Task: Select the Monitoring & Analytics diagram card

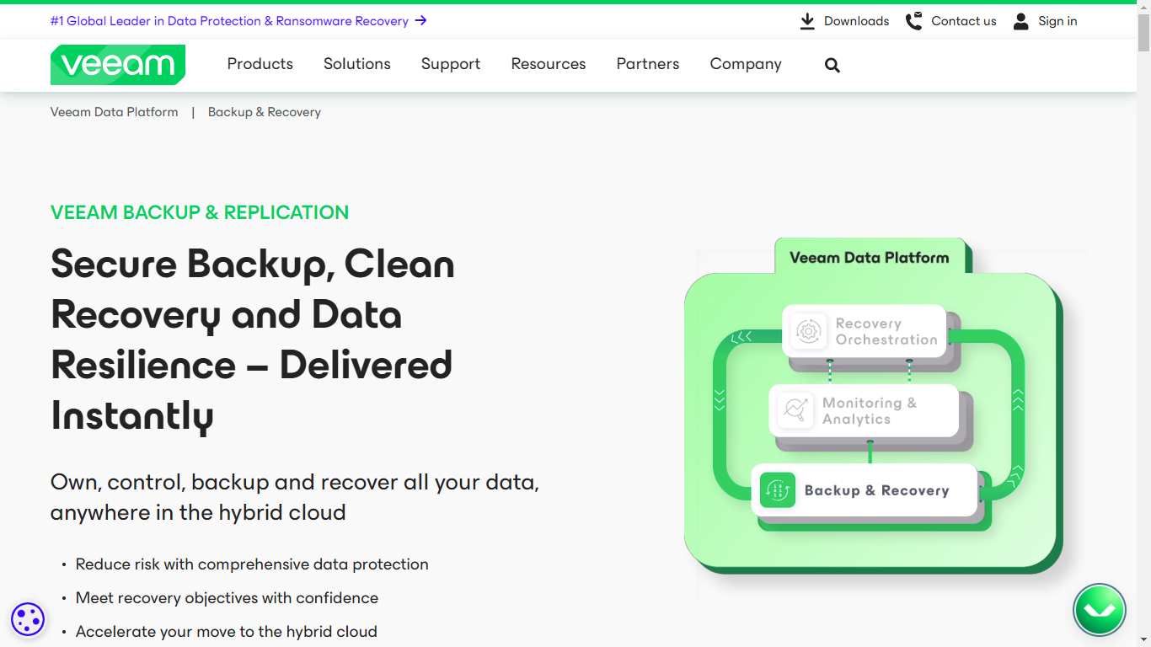Action: click(x=865, y=410)
